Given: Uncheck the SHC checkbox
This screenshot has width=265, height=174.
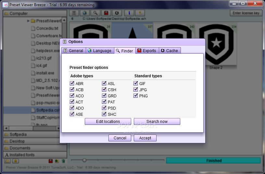Looking at the screenshot, I should pyautogui.click(x=104, y=114).
